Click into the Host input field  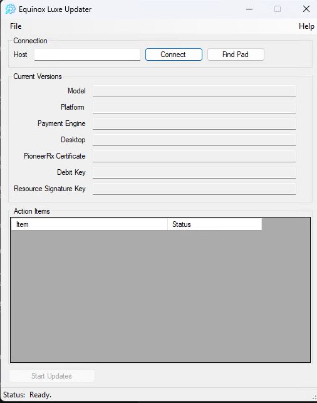[x=87, y=55]
